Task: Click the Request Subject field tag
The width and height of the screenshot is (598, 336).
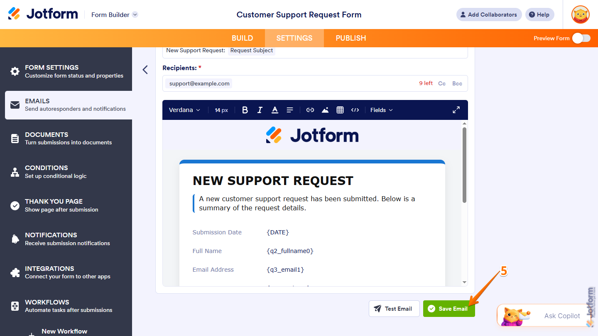Action: click(x=252, y=51)
